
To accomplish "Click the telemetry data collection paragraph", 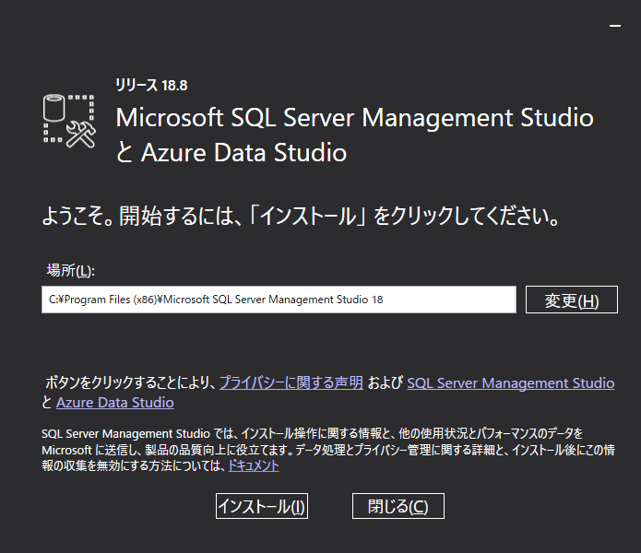I will pyautogui.click(x=314, y=449).
